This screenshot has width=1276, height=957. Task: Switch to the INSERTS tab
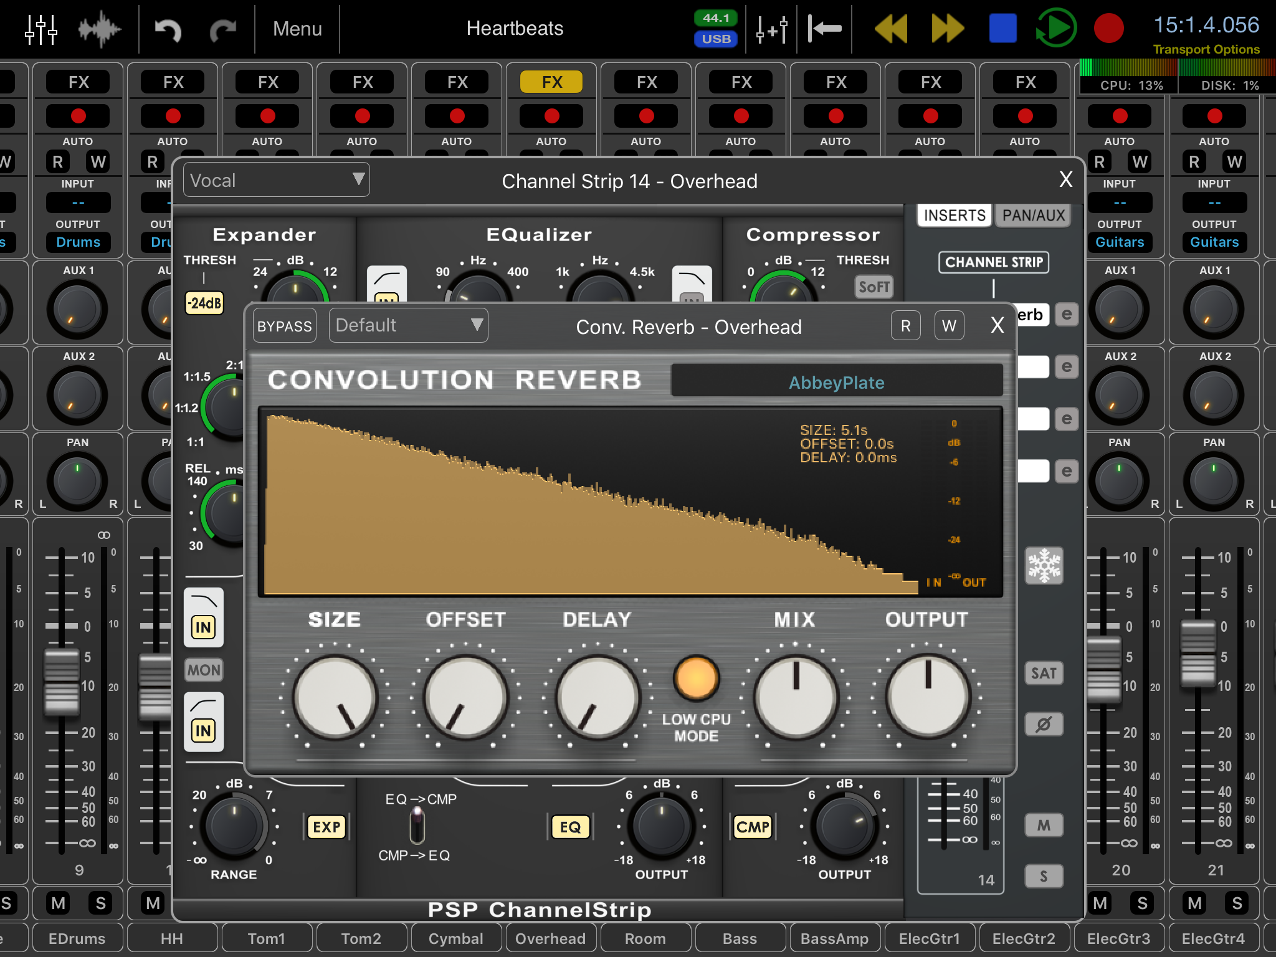[954, 216]
